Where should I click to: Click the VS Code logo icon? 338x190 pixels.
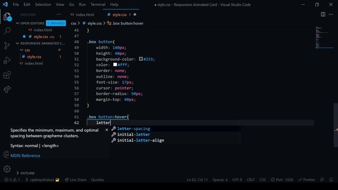5,4
